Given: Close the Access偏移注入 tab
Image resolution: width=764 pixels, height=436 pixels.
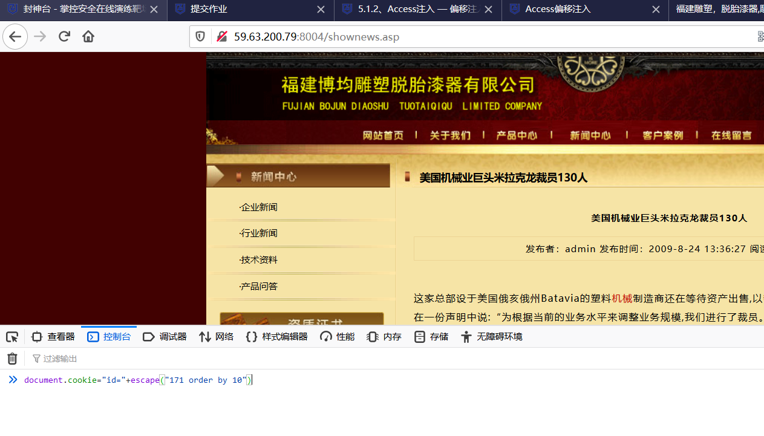Looking at the screenshot, I should pyautogui.click(x=656, y=10).
